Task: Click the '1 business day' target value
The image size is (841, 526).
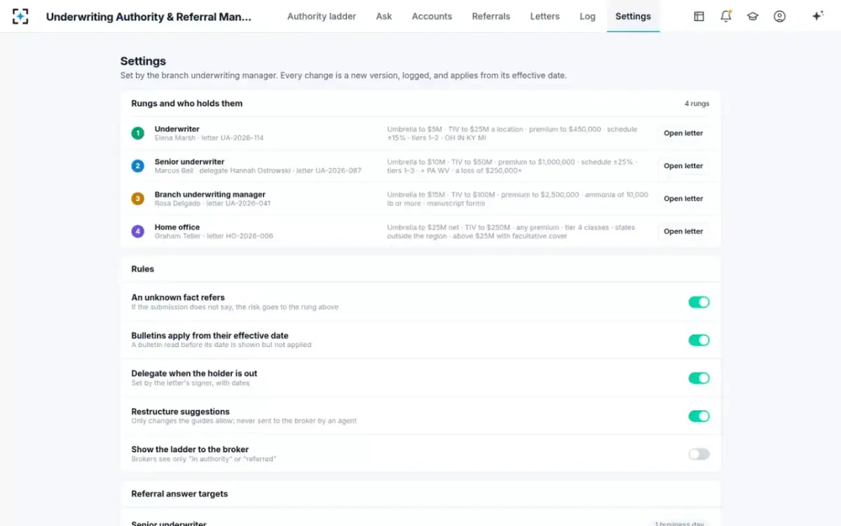Action: [678, 523]
